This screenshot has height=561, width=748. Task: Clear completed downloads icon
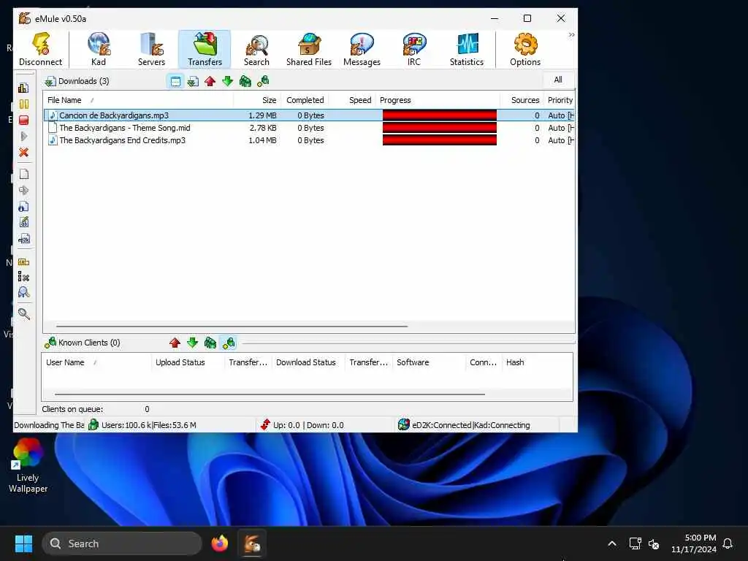click(x=23, y=277)
